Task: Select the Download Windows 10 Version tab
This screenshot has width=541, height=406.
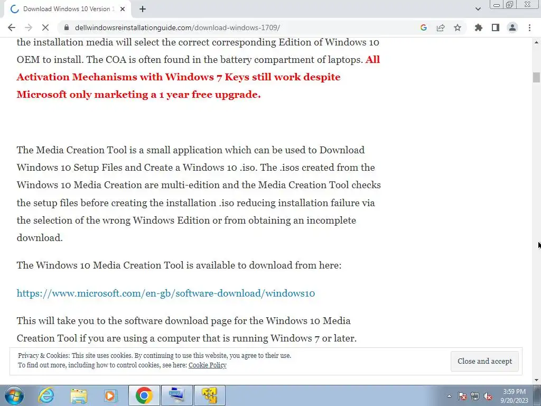Action: tap(67, 9)
